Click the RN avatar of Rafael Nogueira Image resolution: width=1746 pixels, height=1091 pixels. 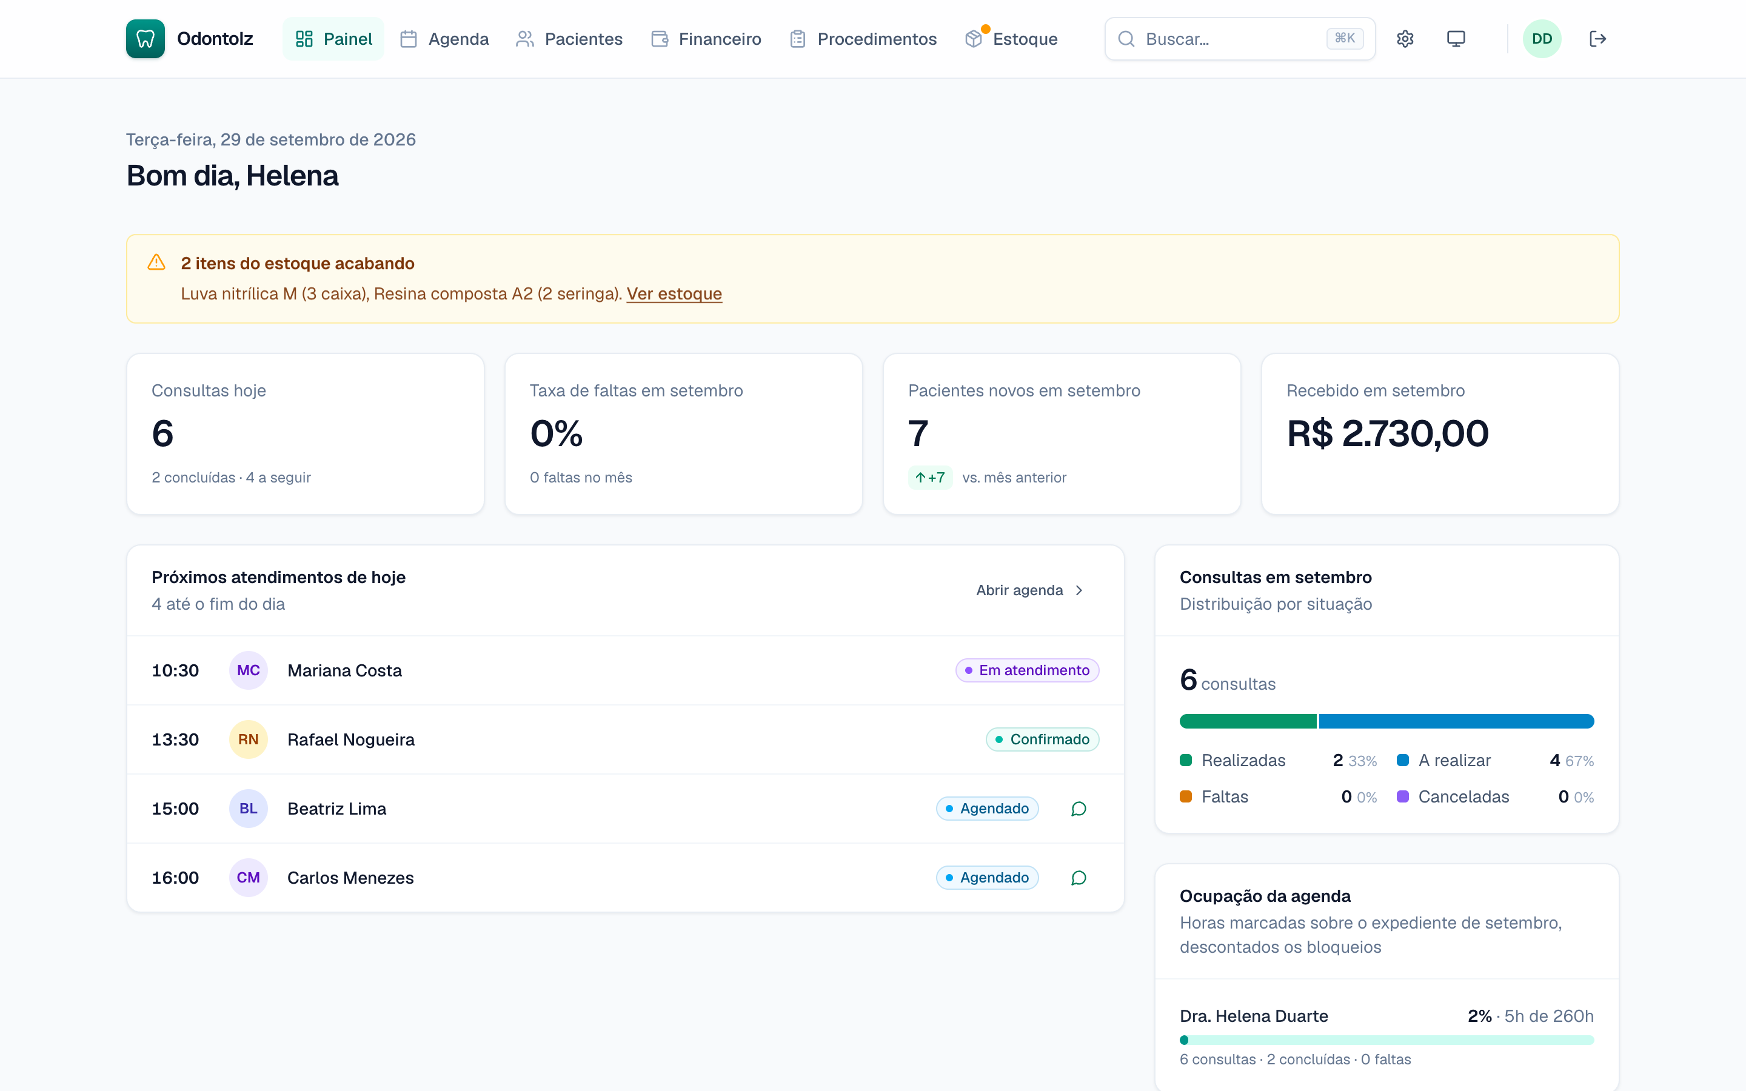coord(248,739)
